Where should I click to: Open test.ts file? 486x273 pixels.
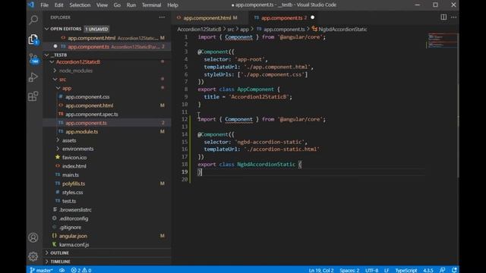(69, 201)
